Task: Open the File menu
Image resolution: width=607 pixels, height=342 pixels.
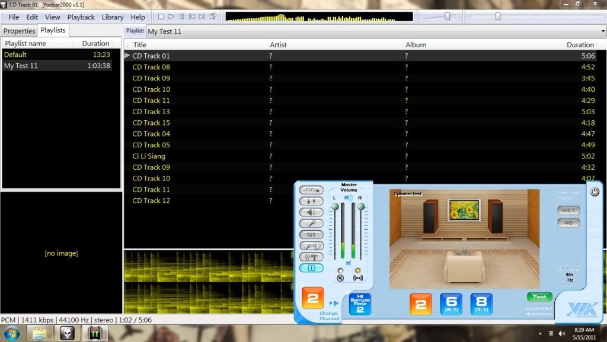Action: 14,17
